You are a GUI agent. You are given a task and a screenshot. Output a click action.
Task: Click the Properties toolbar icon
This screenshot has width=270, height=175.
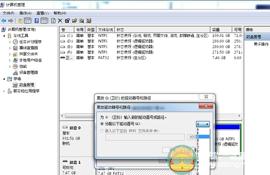coord(67,21)
